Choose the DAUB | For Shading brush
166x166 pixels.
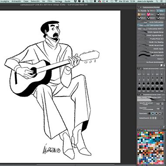point(151,42)
